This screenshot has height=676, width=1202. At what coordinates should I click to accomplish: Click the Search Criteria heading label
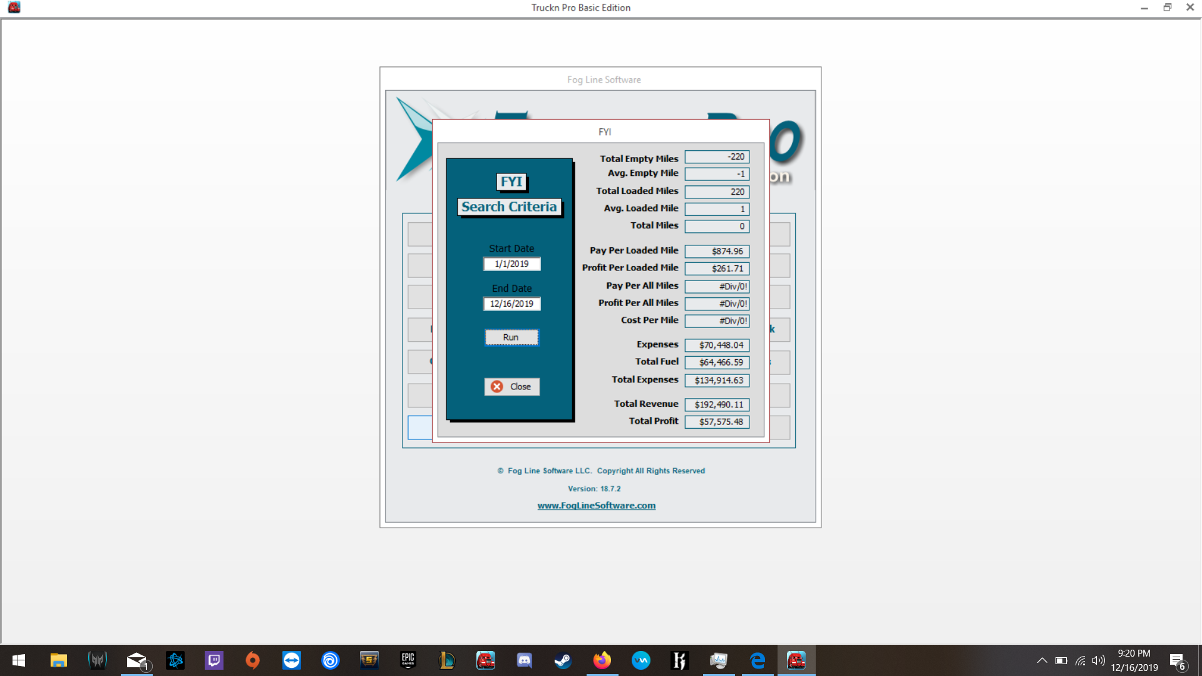pyautogui.click(x=509, y=207)
